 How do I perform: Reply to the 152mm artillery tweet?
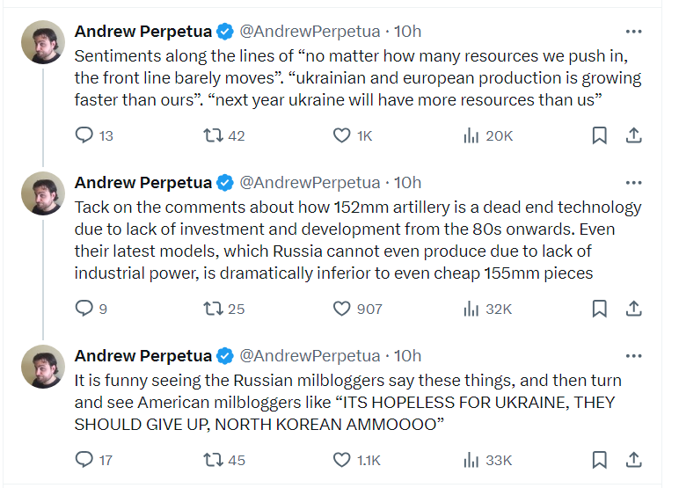click(x=84, y=309)
